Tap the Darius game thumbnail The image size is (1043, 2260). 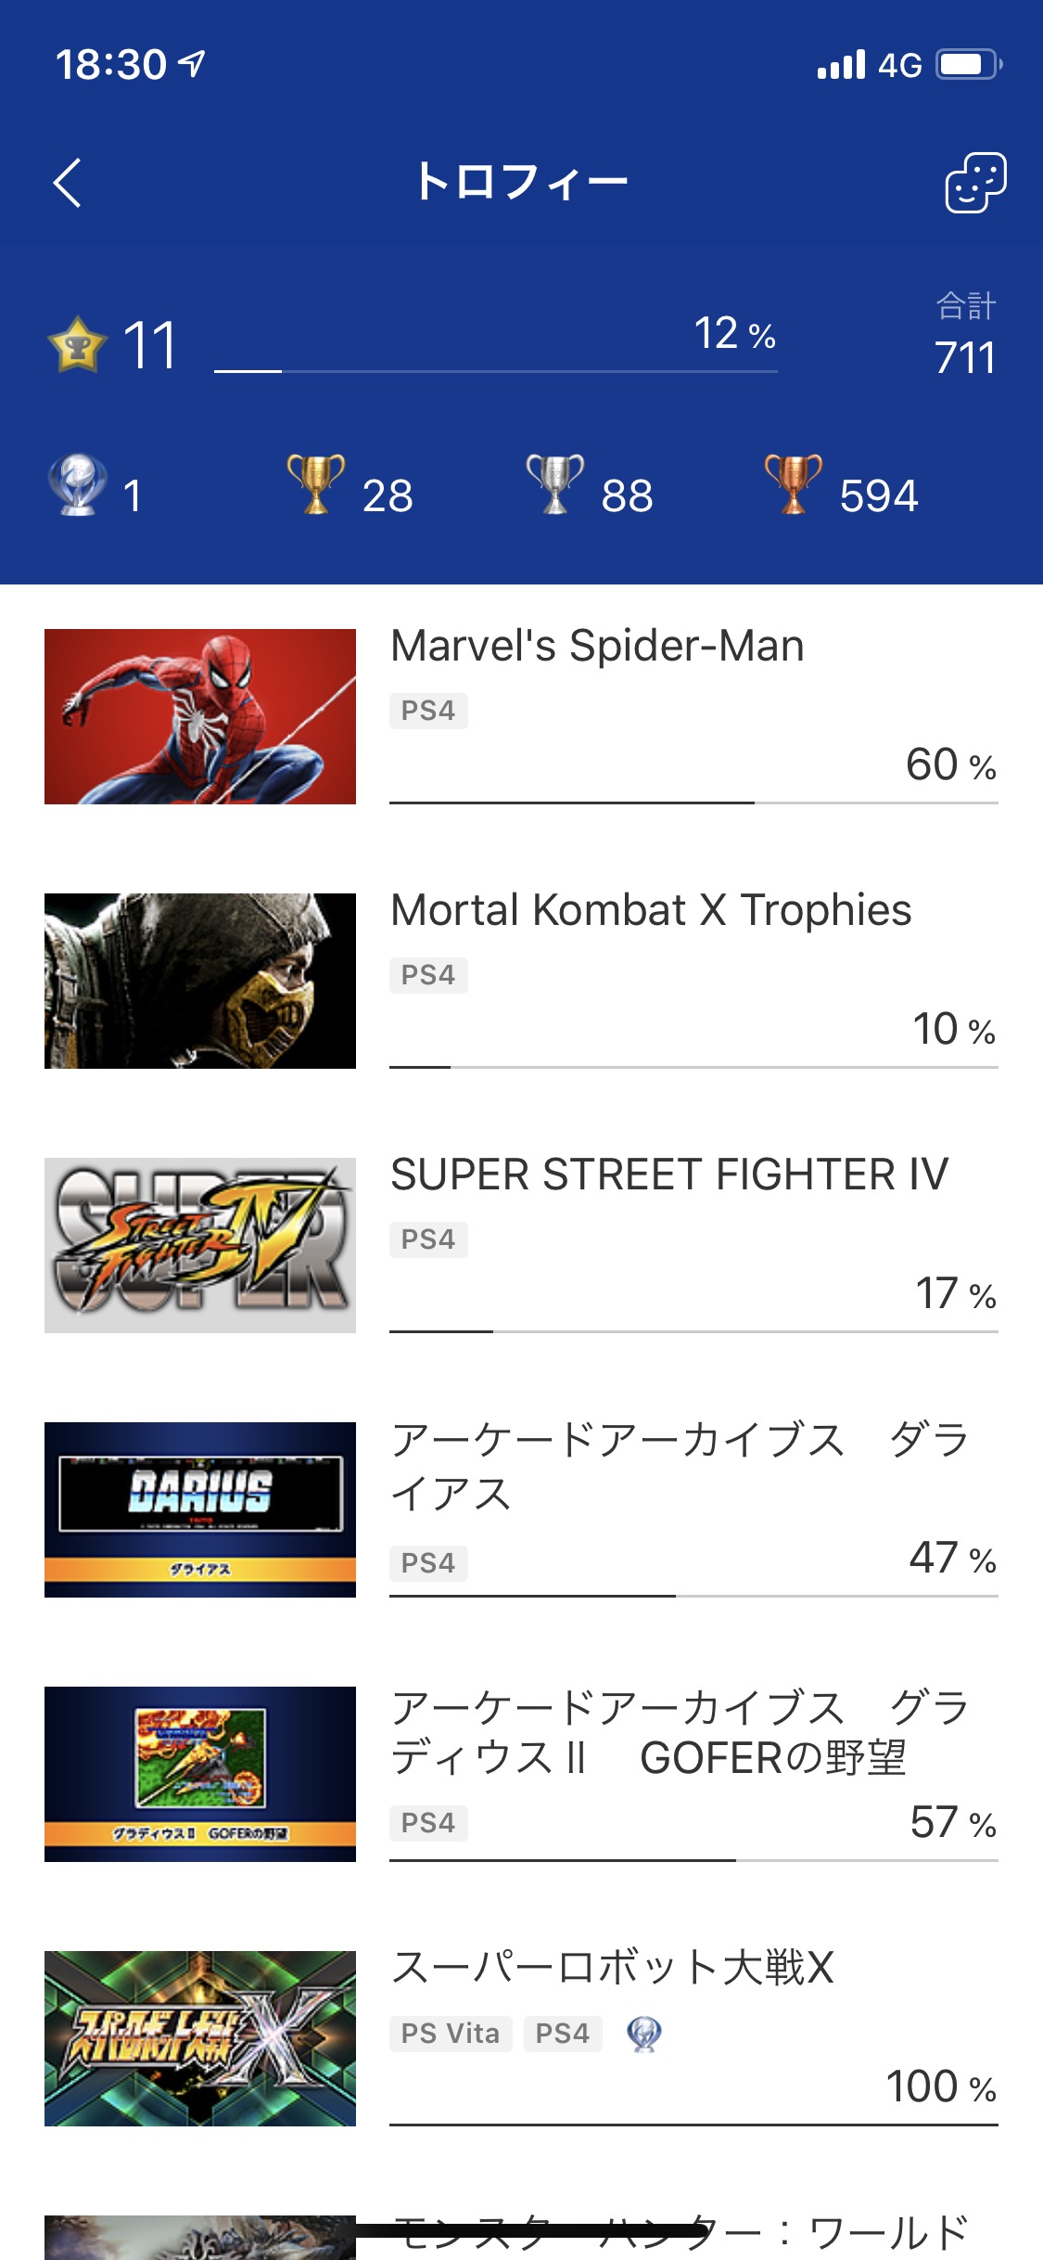point(200,1509)
